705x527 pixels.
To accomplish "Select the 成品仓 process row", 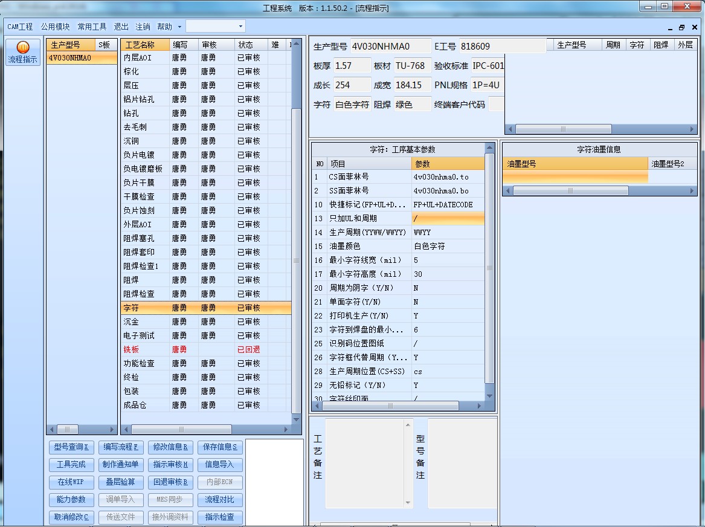I will 206,405.
